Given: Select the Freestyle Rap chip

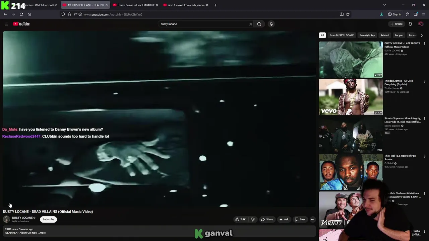Looking at the screenshot, I should 367,35.
